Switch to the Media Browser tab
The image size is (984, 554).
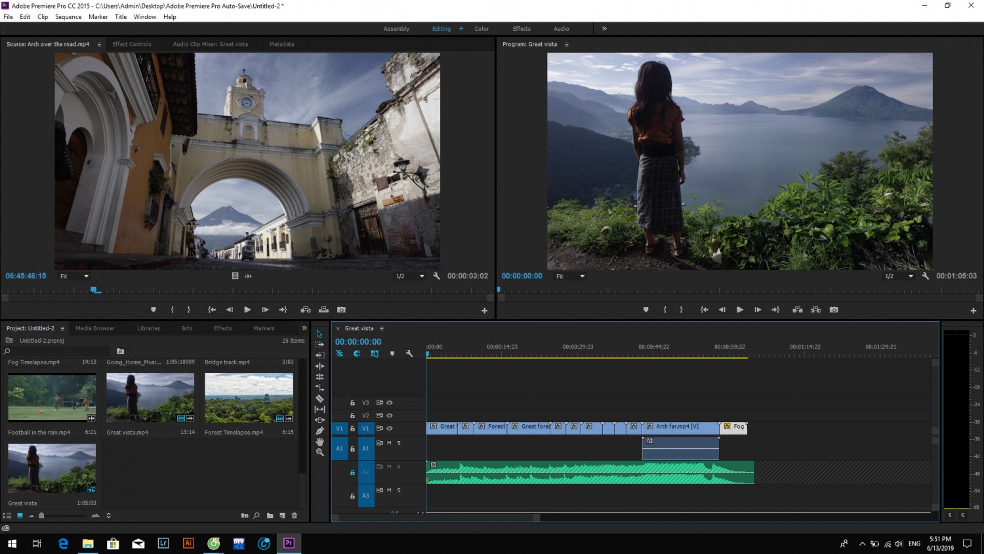click(x=95, y=328)
